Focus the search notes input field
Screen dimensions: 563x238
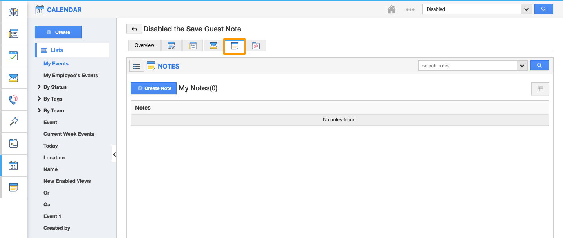467,66
